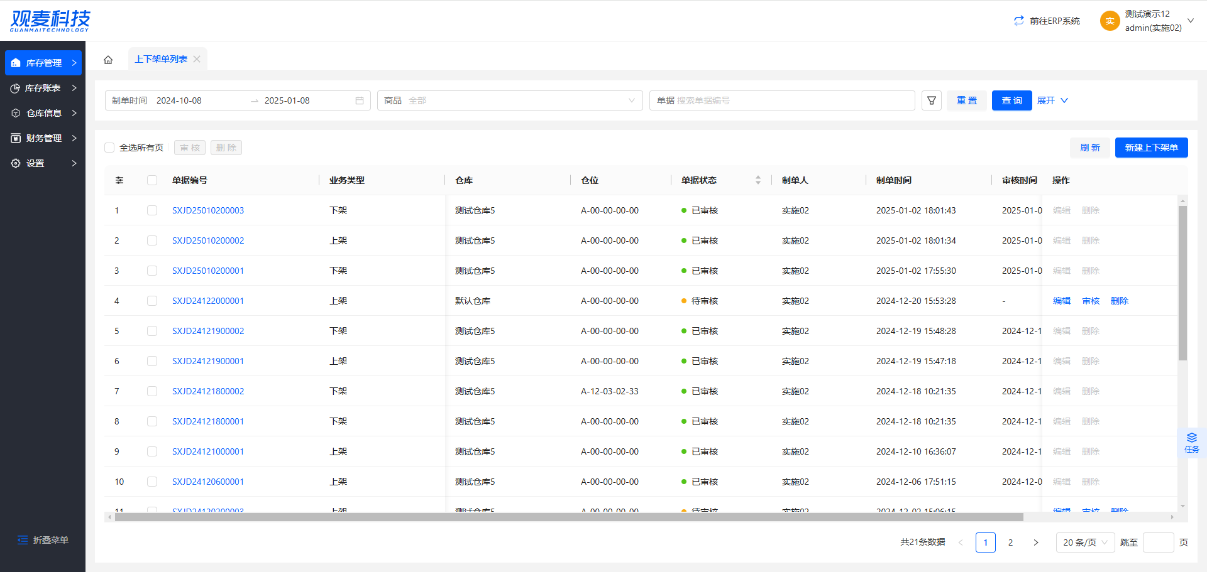Screen dimensions: 1207x572
Task: Collapse the sidebar via 折叠菜单
Action: (43, 540)
